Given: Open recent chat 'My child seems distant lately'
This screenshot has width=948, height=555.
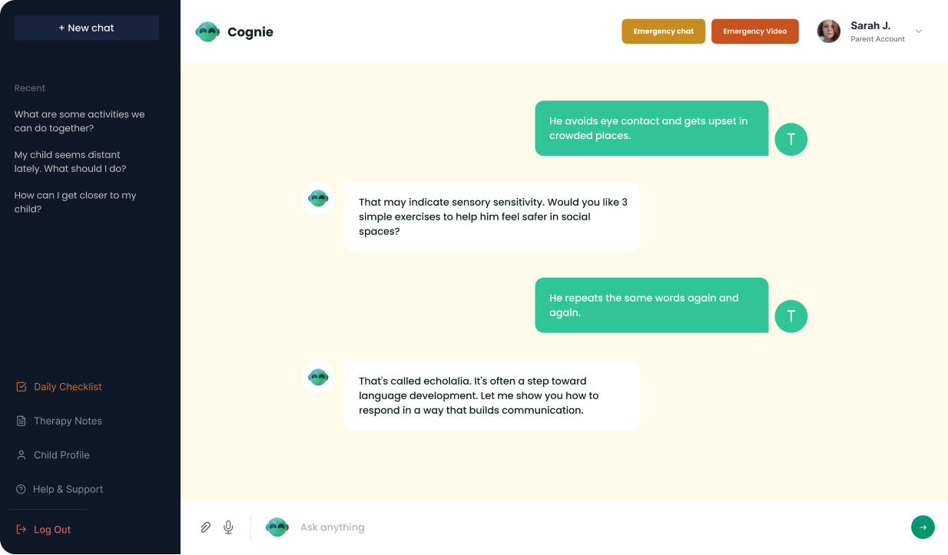Looking at the screenshot, I should coord(71,162).
